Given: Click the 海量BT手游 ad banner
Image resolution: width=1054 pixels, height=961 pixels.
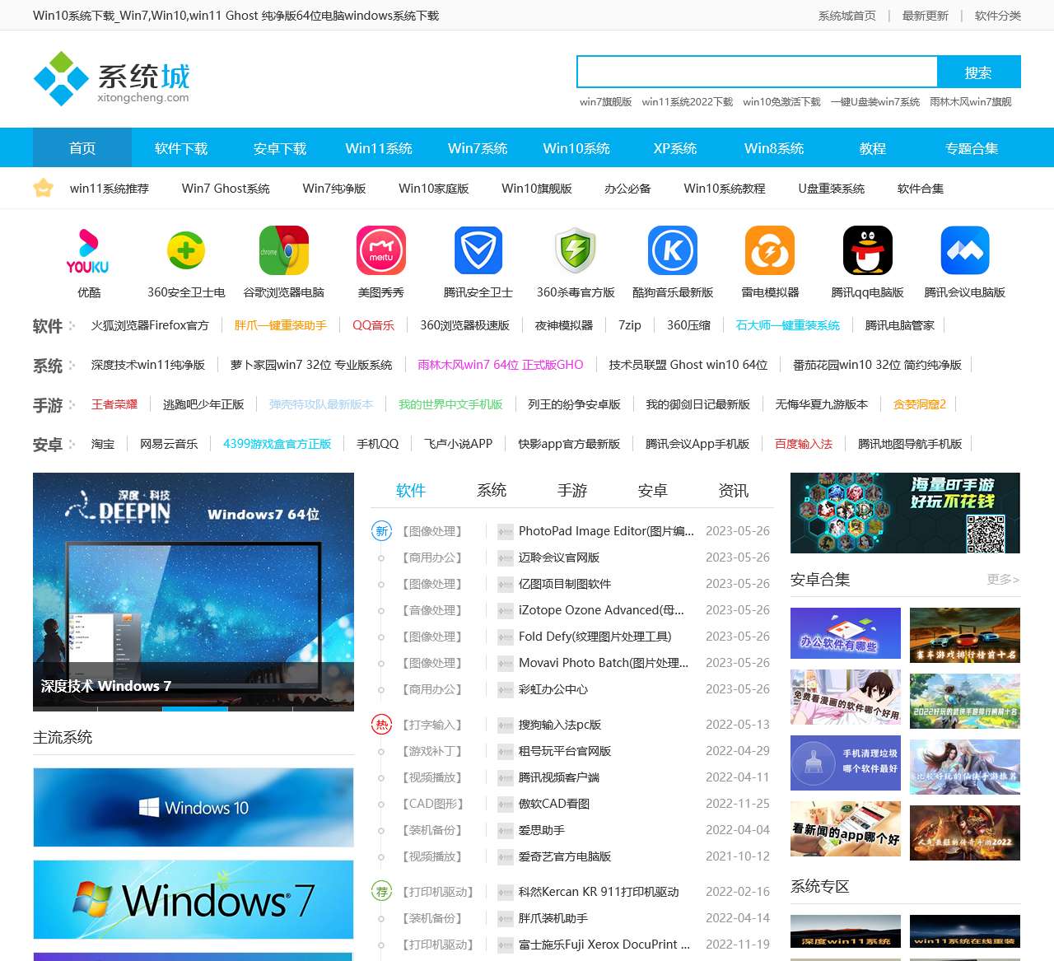Looking at the screenshot, I should click(905, 513).
